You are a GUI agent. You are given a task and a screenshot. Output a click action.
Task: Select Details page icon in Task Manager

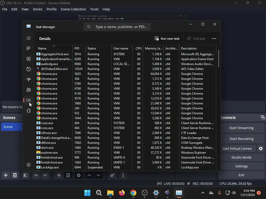[29, 100]
